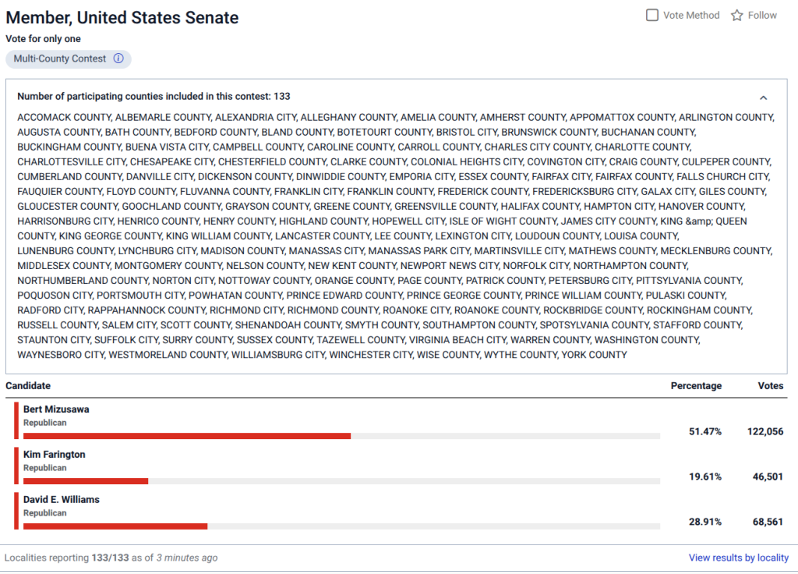Click the Percentage column header
The image size is (798, 574).
(x=696, y=386)
